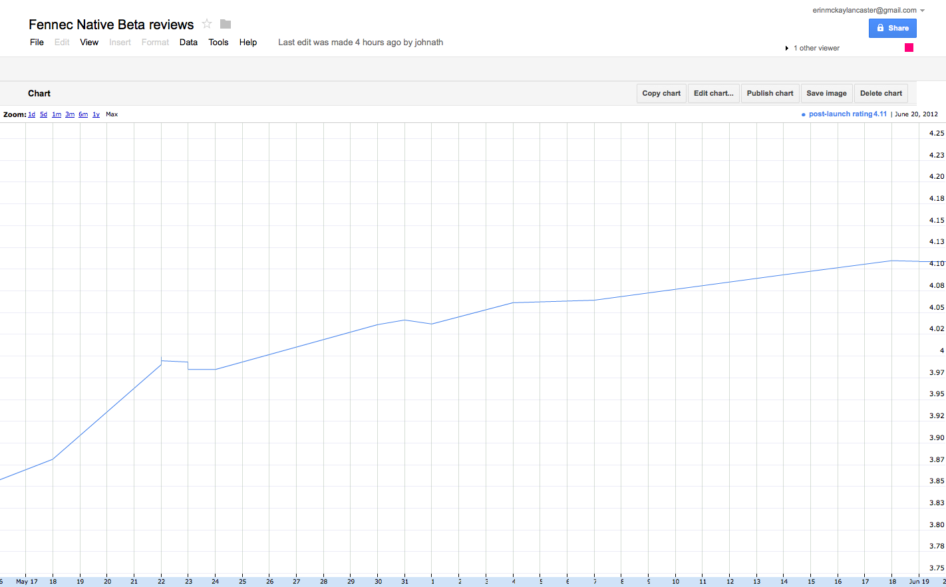The height and width of the screenshot is (587, 946).
Task: Click the Publish chart button
Action: [770, 93]
